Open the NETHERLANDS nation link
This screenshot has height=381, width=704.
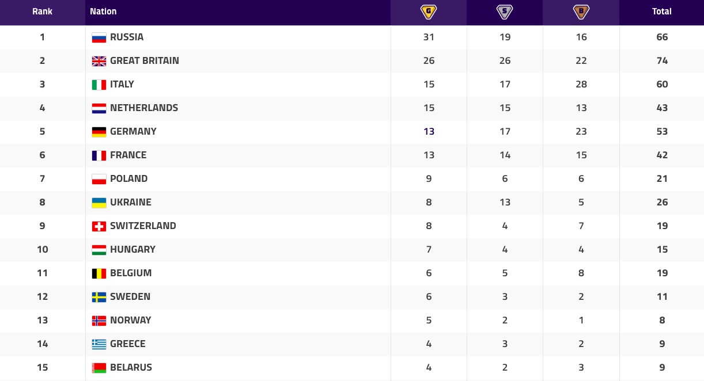click(x=144, y=108)
